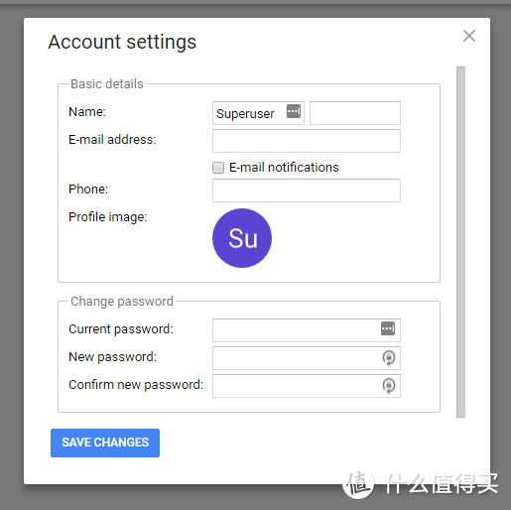Click the Change password section heading
The width and height of the screenshot is (511, 510).
pyautogui.click(x=122, y=302)
